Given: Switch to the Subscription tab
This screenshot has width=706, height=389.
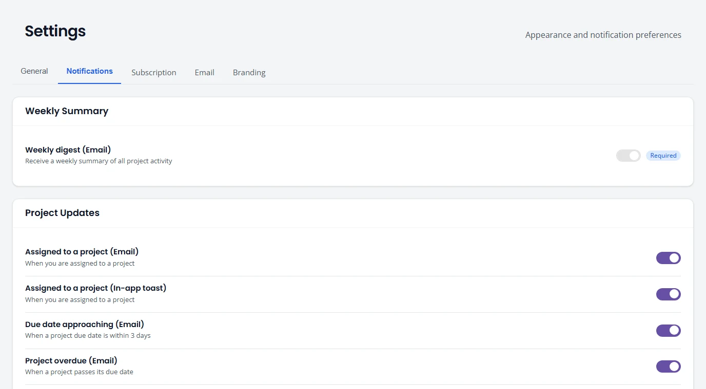Looking at the screenshot, I should point(154,72).
